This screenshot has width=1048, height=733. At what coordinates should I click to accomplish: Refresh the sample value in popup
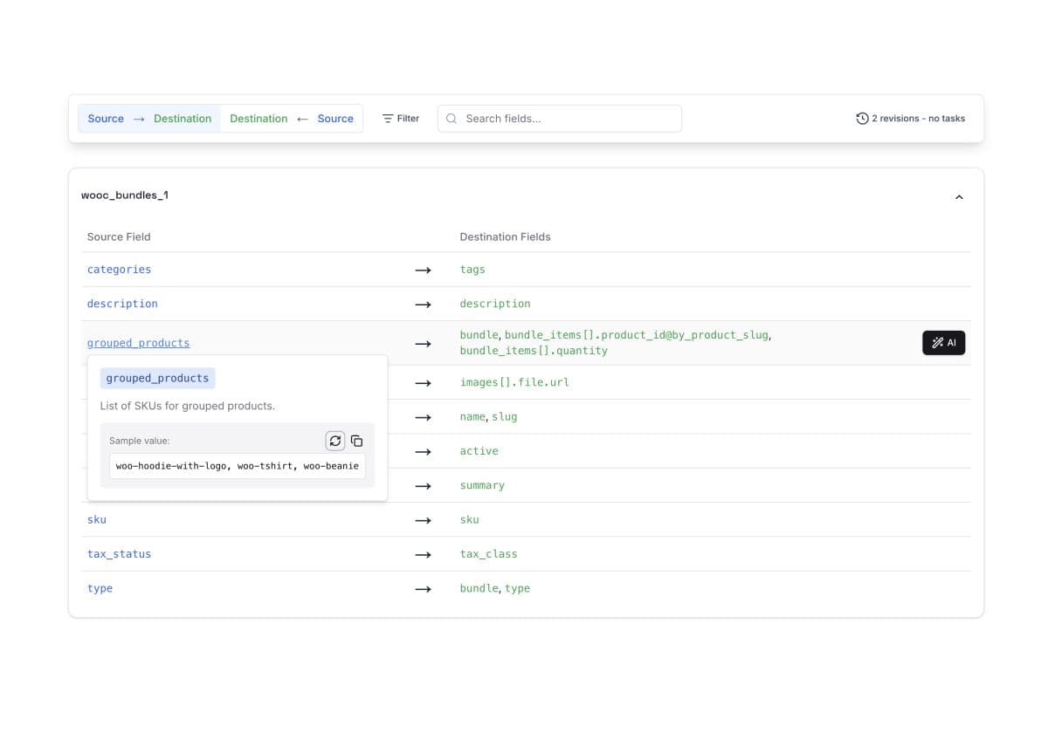pyautogui.click(x=335, y=441)
